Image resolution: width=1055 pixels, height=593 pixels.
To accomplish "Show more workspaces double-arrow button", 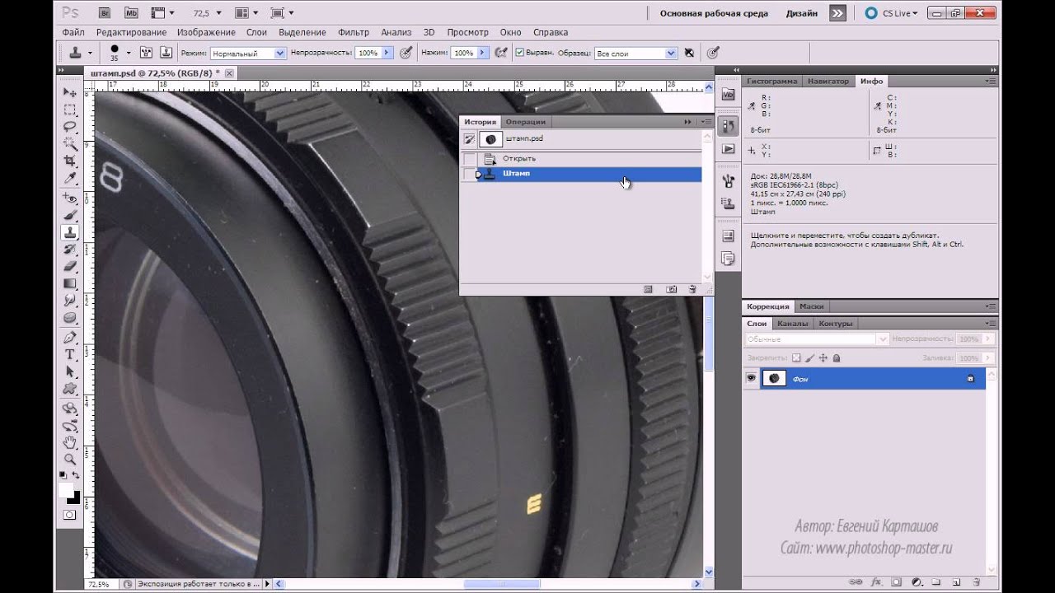I will 837,13.
